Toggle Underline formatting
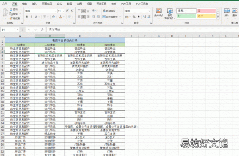Screen dimensions: 239x156 36,17
